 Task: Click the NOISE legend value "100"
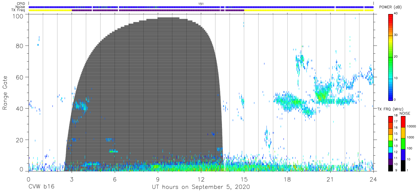(410, 148)
